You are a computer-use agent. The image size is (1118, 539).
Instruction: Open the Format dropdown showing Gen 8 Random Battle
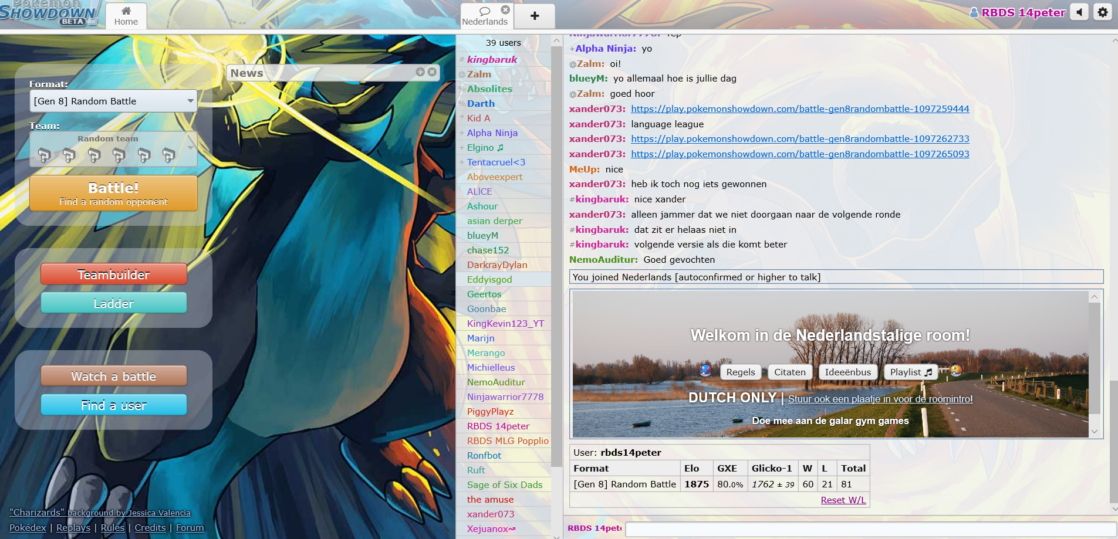[113, 101]
